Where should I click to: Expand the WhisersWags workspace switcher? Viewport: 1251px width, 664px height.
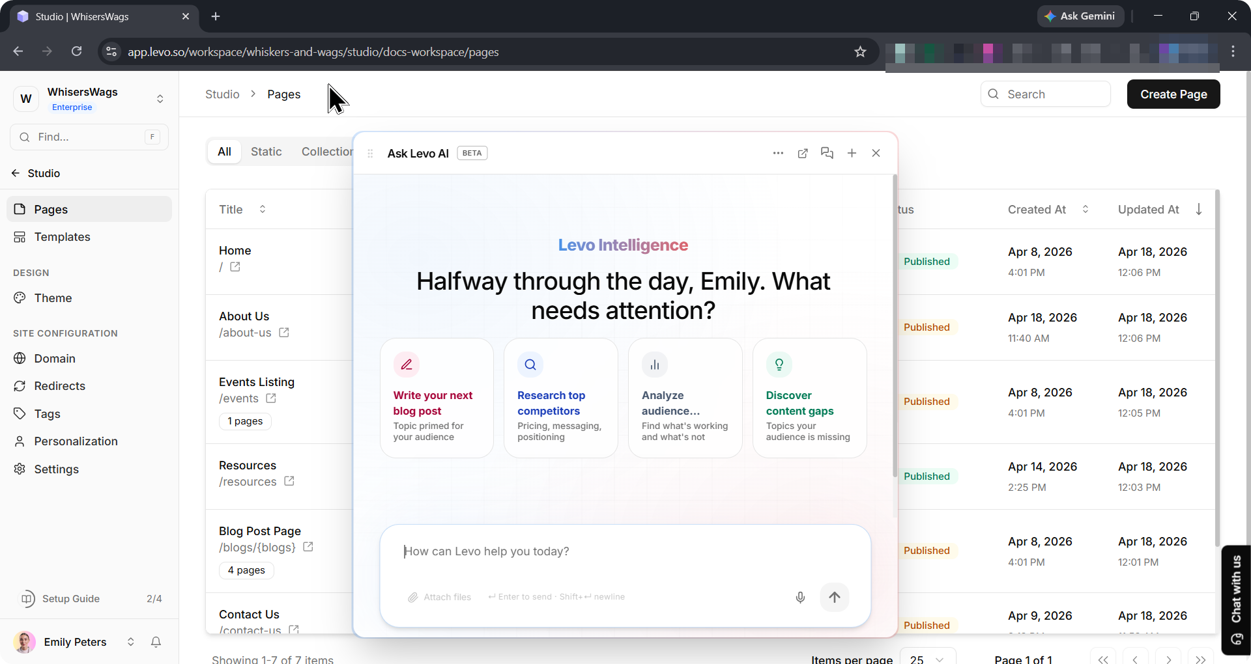coord(160,99)
